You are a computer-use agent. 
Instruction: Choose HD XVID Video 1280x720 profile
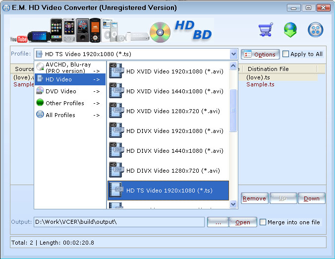pos(167,111)
